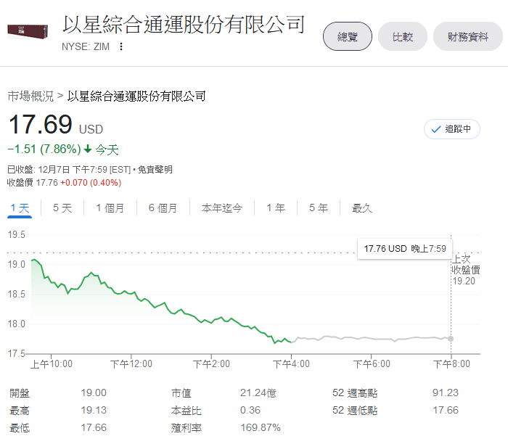Click the 最高 value 19.13
The image size is (508, 444).
coord(94,411)
